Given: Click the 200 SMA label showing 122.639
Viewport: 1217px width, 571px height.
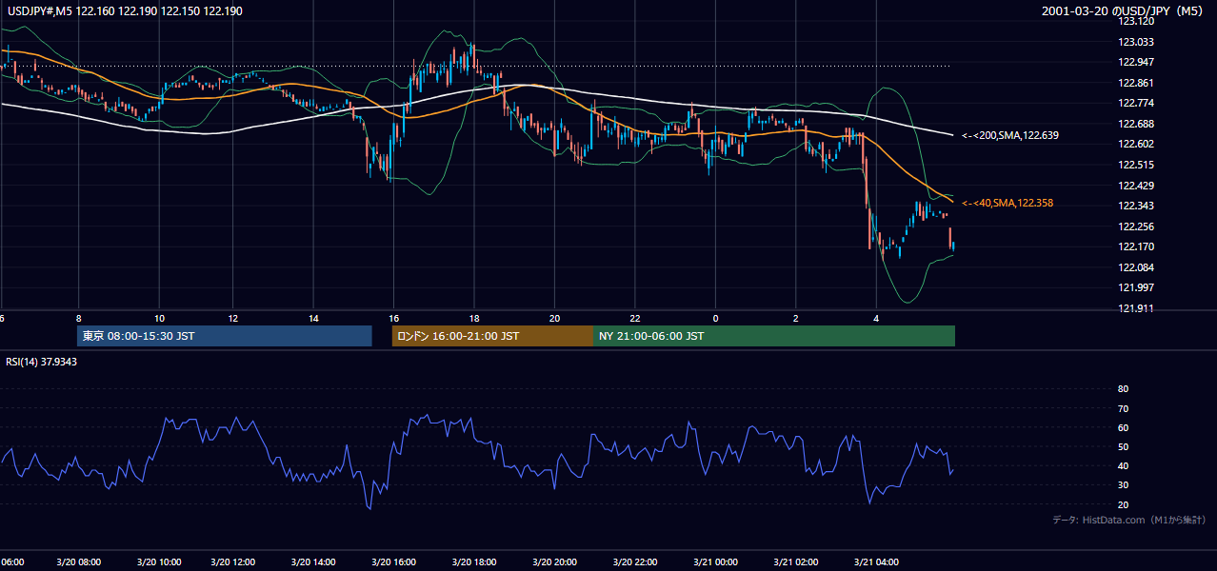Looking at the screenshot, I should pos(1009,136).
